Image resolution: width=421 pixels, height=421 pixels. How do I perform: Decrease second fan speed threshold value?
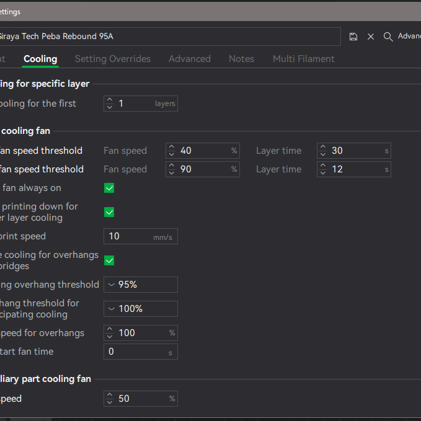click(x=172, y=172)
